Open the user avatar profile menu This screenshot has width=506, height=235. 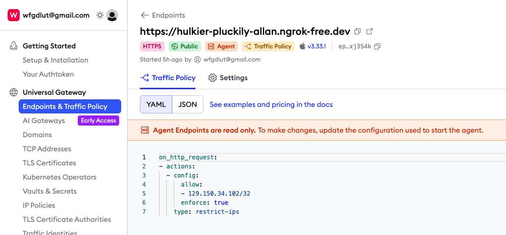[x=112, y=15]
